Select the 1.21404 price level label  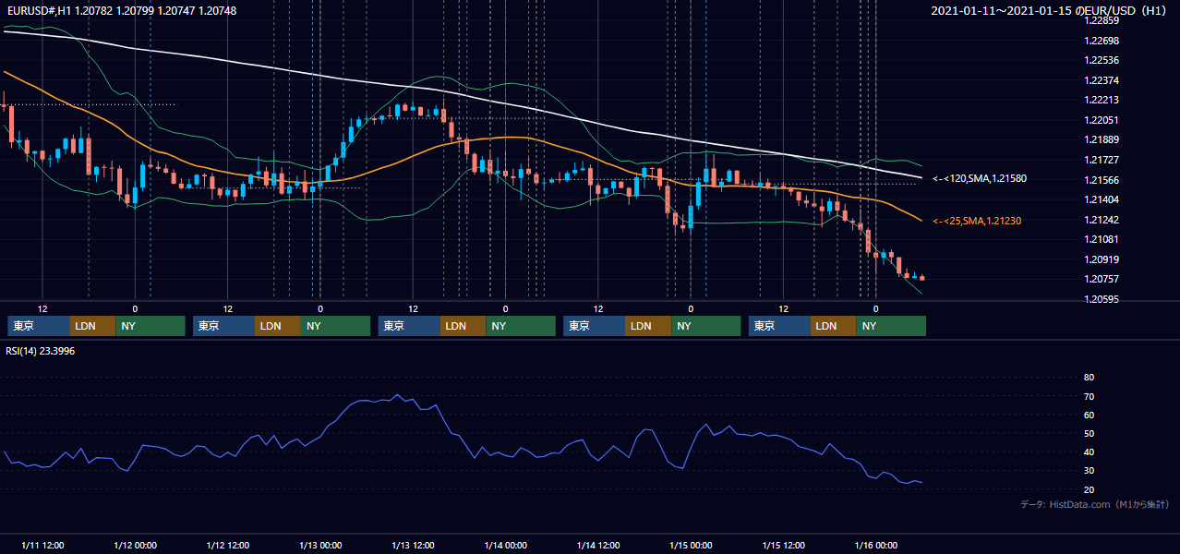1102,199
